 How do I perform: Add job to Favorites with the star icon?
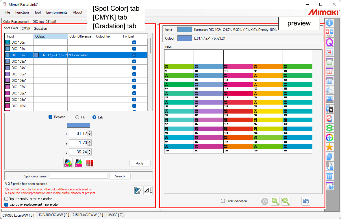[x=329, y=147]
